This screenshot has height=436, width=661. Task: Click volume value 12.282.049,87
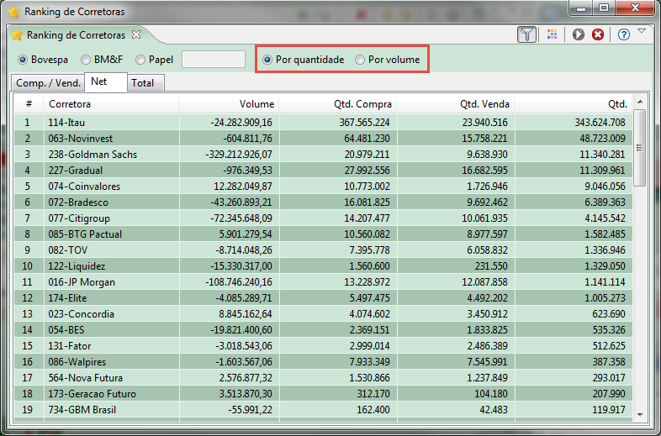point(243,186)
